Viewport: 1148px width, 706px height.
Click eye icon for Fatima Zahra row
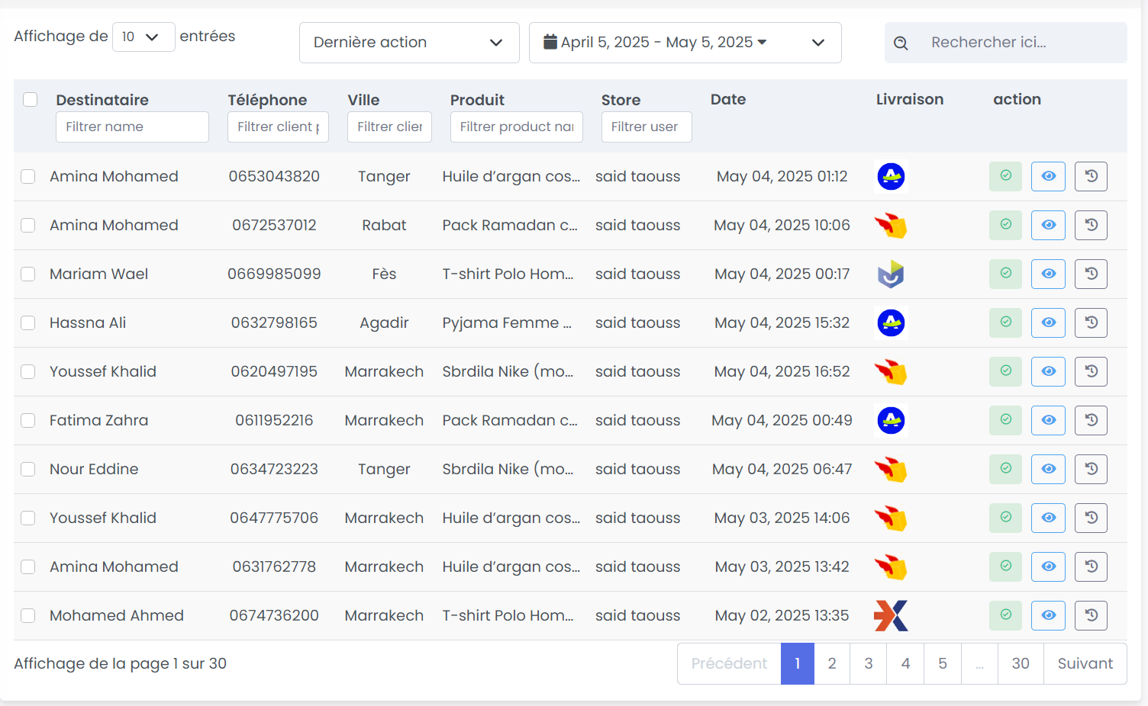point(1048,420)
